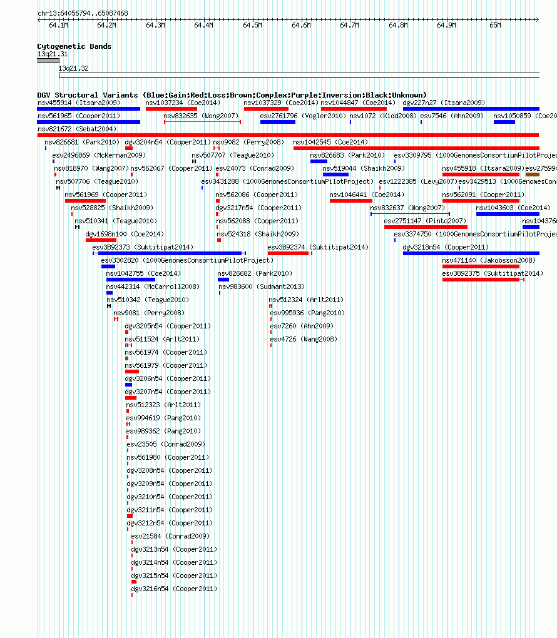
Task: Click esv994619 (Pang2010) label
Action: pyautogui.click(x=163, y=418)
